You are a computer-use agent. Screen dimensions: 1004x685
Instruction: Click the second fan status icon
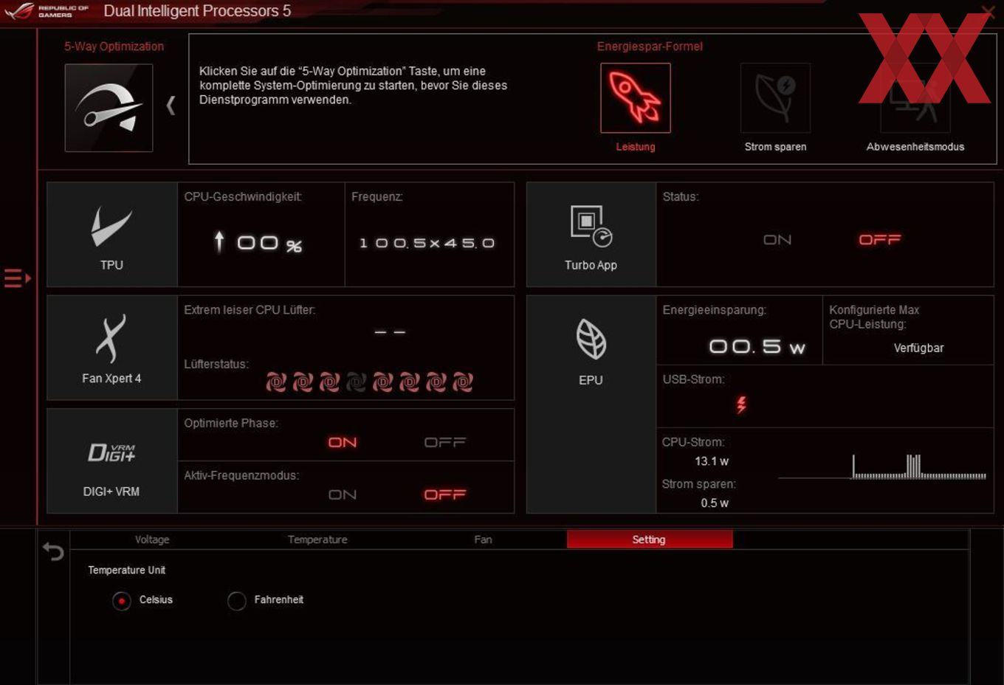(303, 382)
